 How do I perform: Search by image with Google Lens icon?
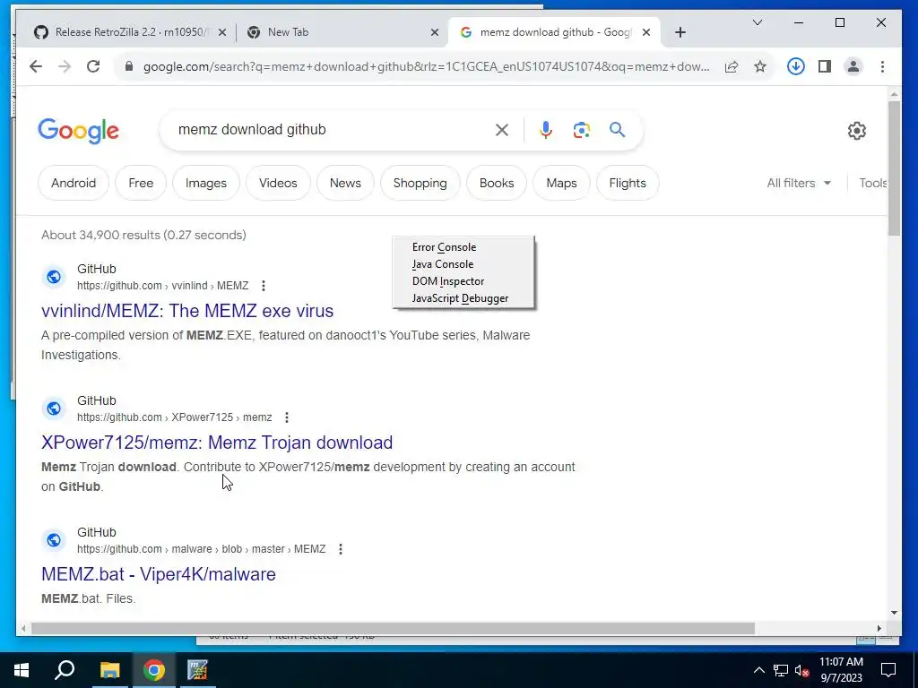(x=581, y=130)
